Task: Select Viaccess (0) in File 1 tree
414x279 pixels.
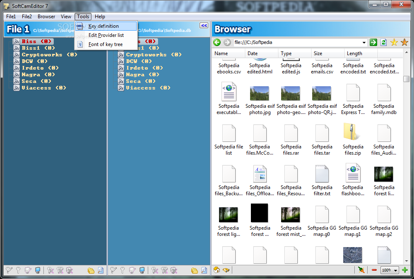Action: pyautogui.click(x=44, y=87)
